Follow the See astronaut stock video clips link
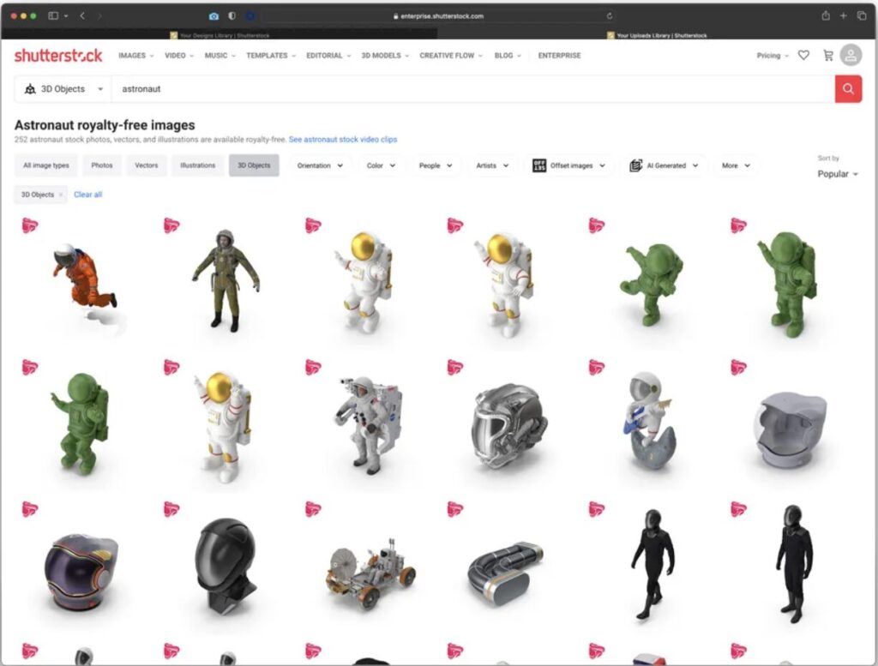This screenshot has width=878, height=666. click(x=343, y=140)
